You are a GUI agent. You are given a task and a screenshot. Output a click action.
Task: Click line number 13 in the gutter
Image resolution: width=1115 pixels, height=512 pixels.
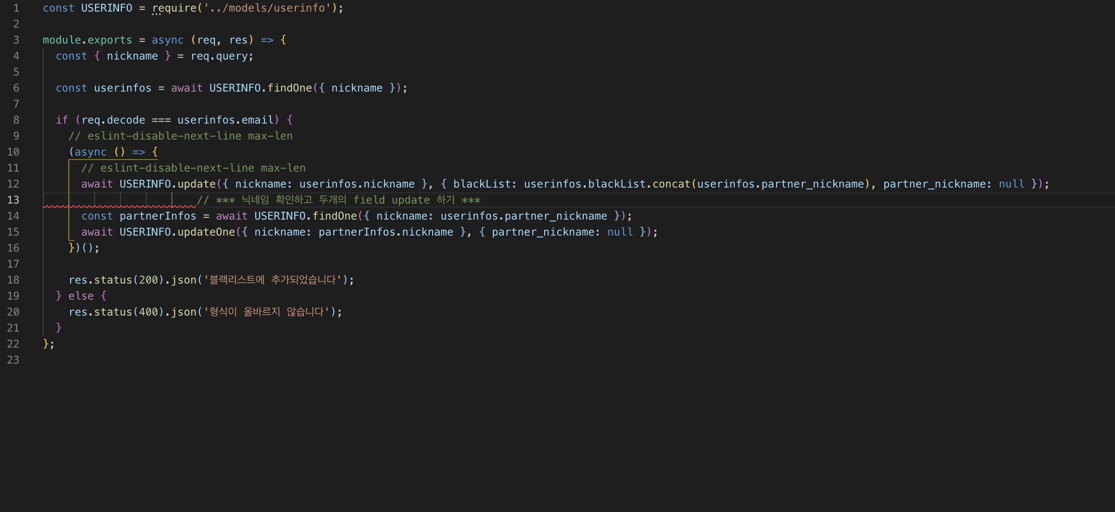coord(13,200)
